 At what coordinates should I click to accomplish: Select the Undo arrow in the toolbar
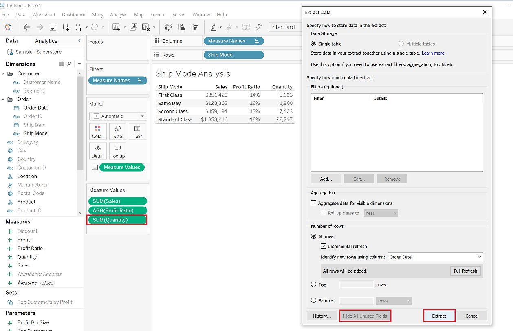27,27
